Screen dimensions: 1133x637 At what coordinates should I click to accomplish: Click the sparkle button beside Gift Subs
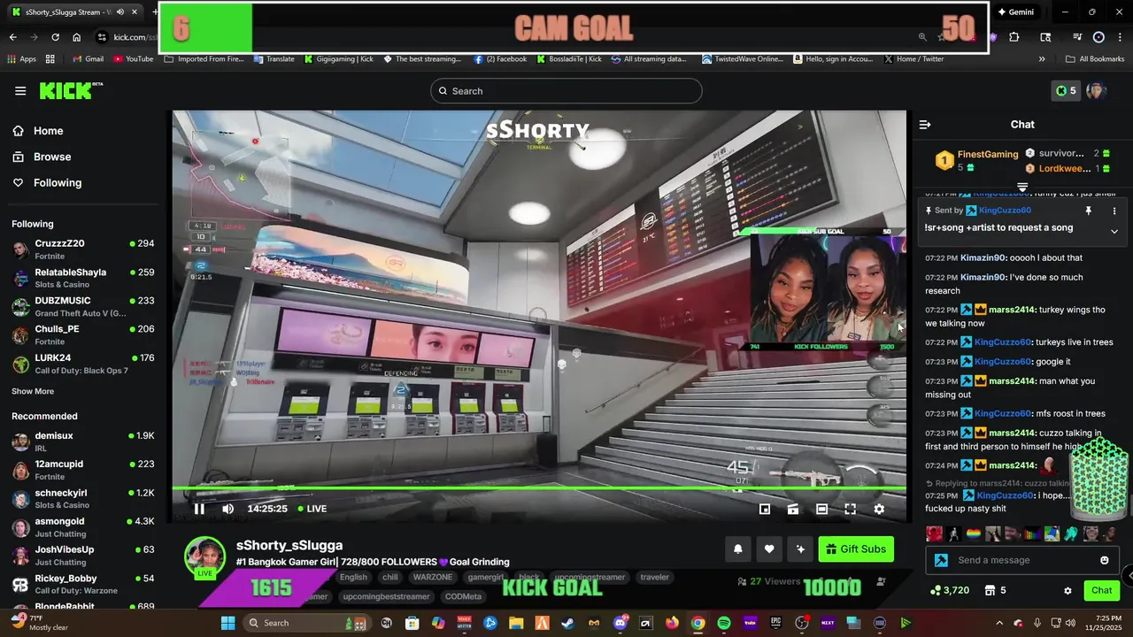(800, 549)
